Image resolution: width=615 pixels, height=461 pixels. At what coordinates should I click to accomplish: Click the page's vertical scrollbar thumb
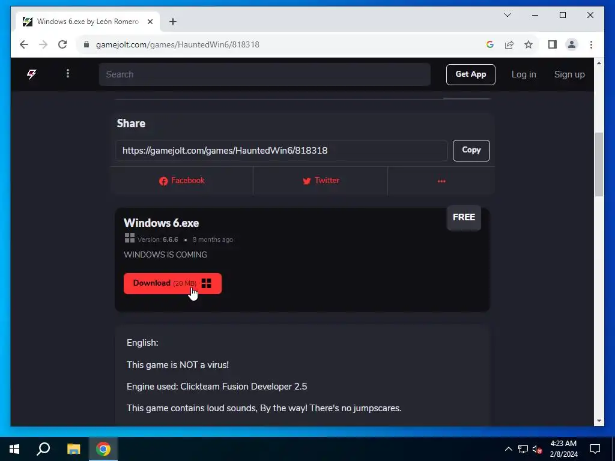click(x=599, y=164)
